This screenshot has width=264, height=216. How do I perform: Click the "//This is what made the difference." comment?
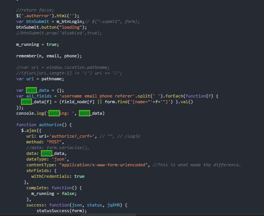point(197,165)
